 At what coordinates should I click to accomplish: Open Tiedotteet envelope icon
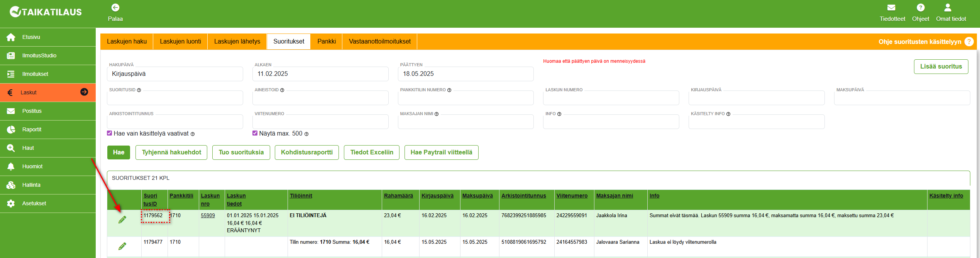(891, 8)
